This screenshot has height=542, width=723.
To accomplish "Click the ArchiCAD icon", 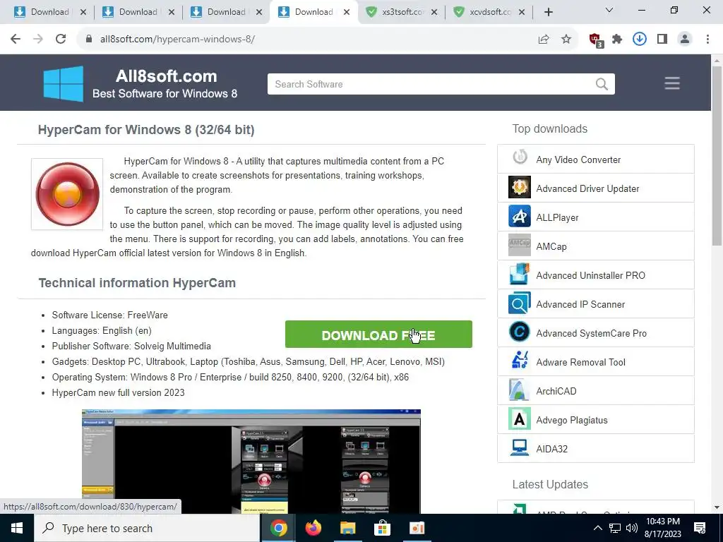I will point(520,390).
